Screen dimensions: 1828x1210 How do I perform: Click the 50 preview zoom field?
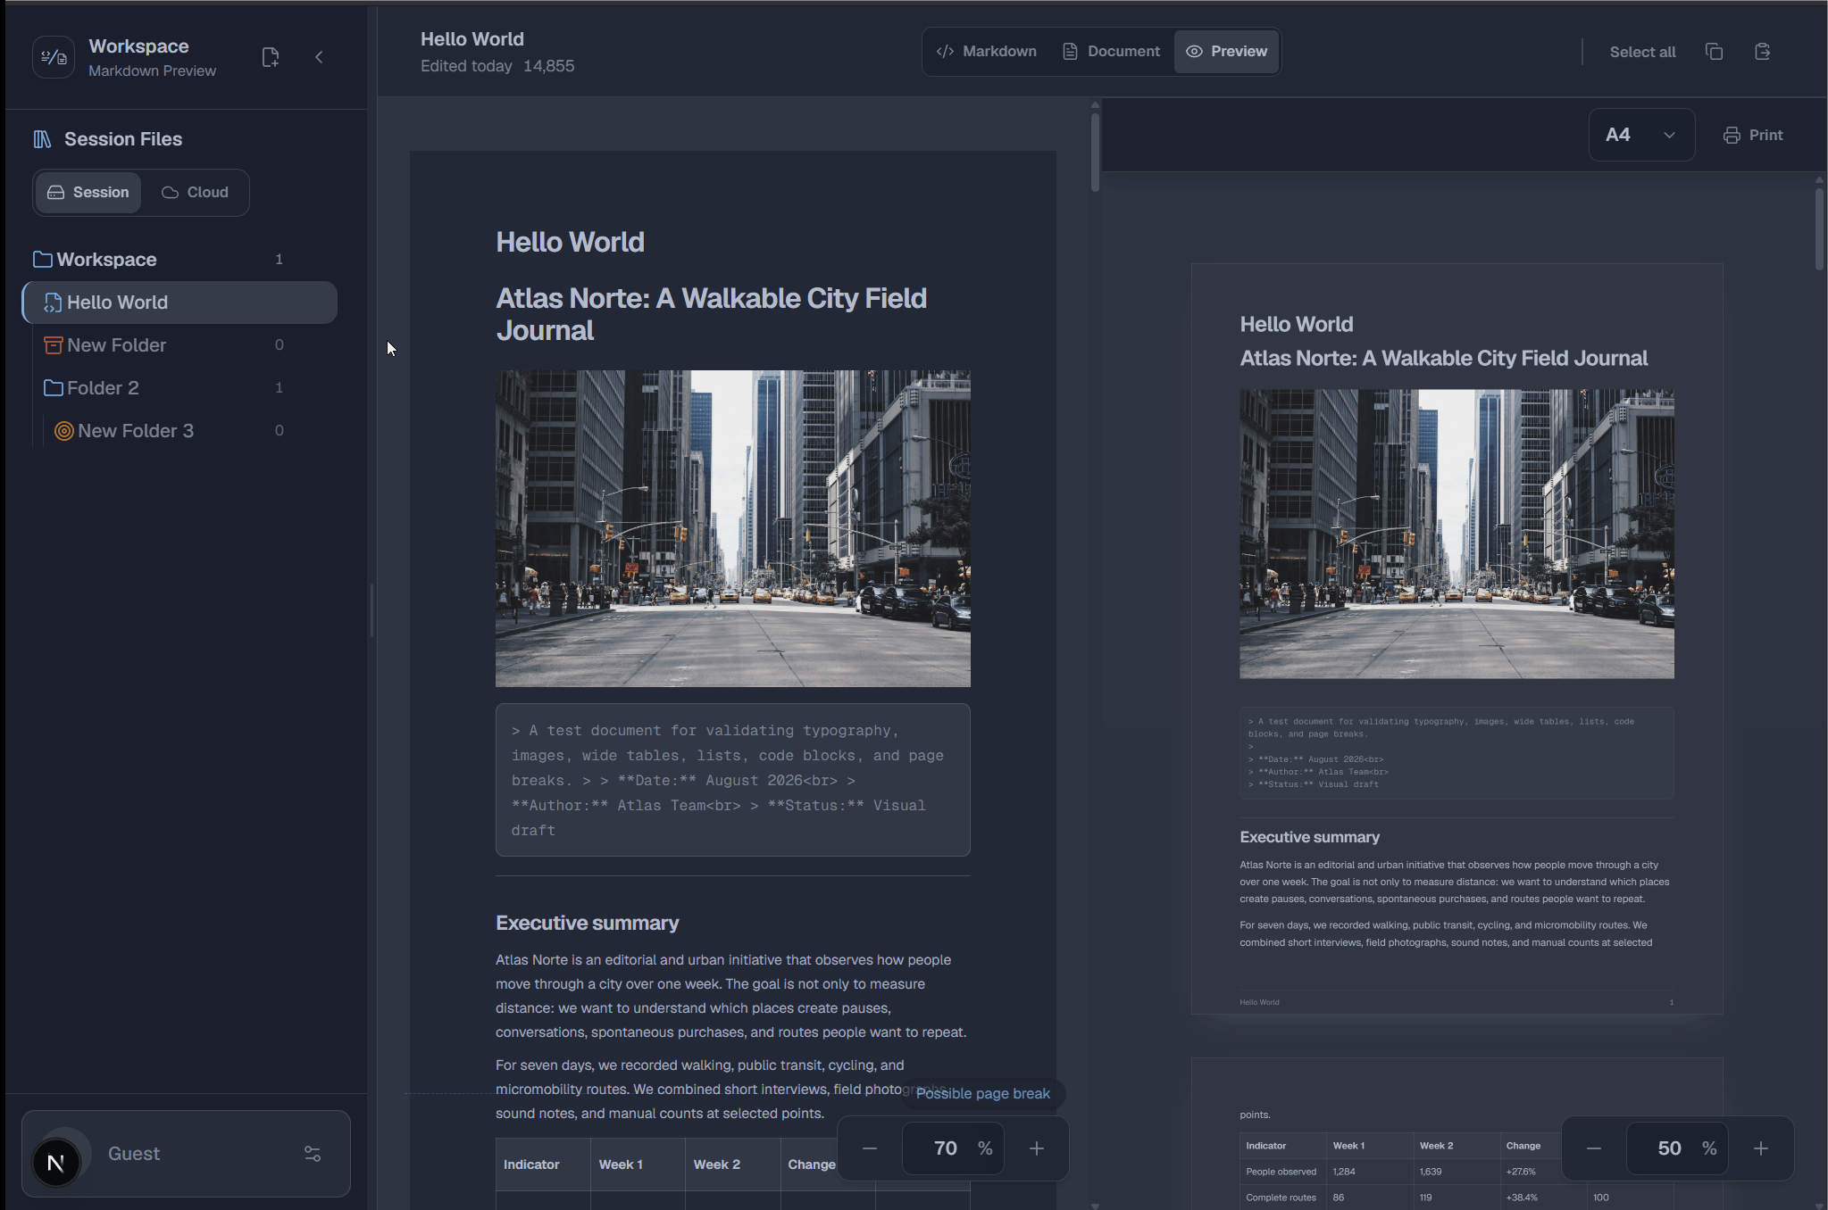click(x=1677, y=1148)
